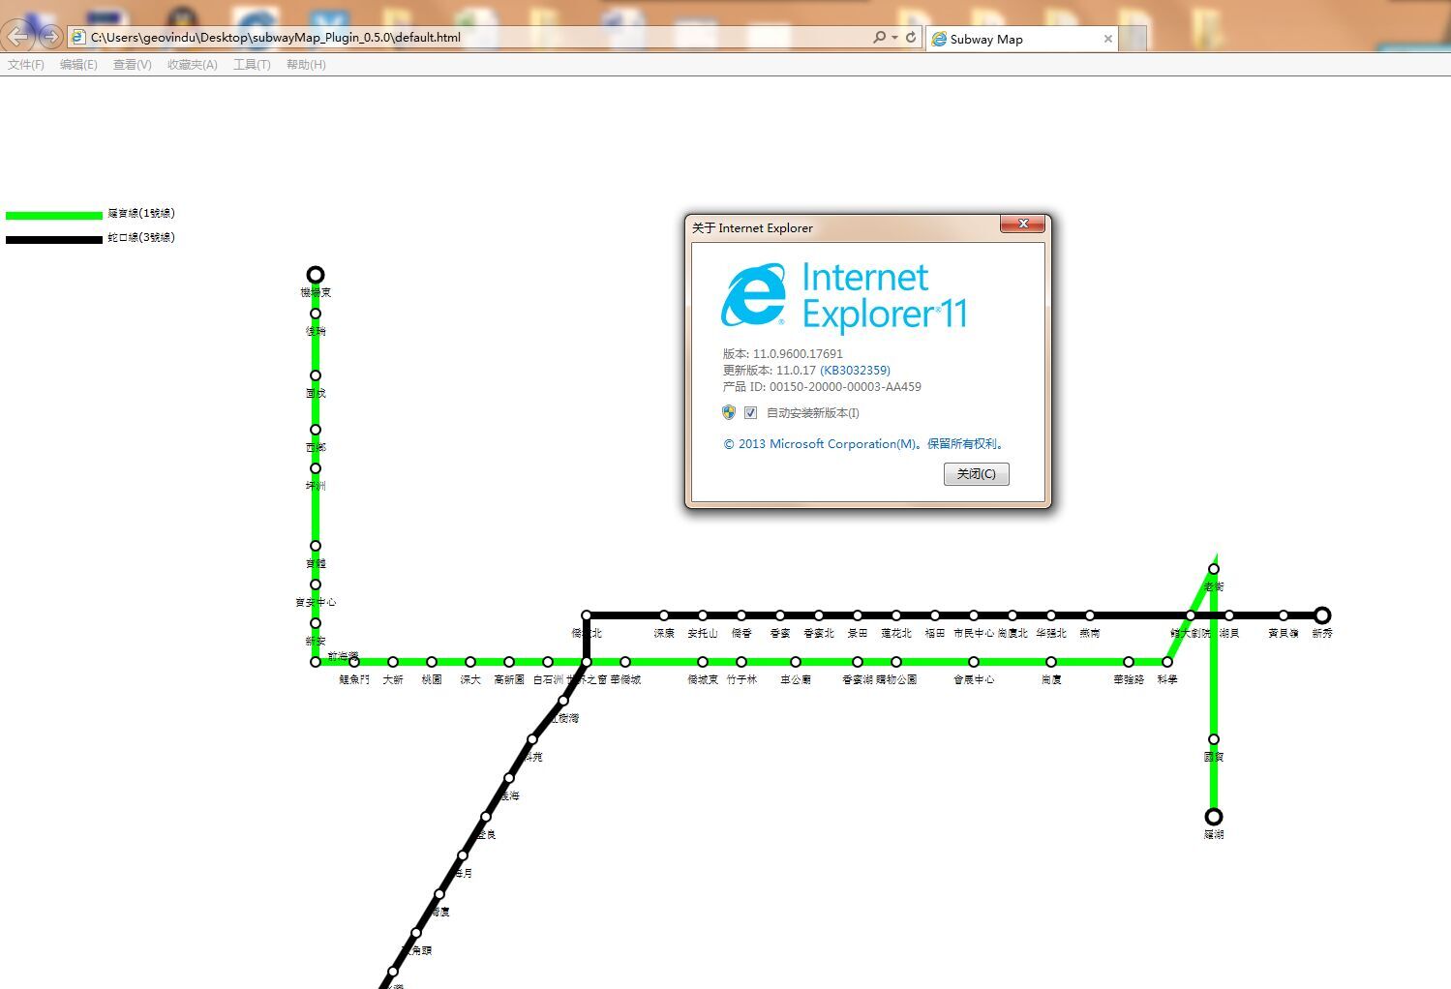
Task: Click the 版本: 11.0.9600.17691 text
Action: [782, 353]
